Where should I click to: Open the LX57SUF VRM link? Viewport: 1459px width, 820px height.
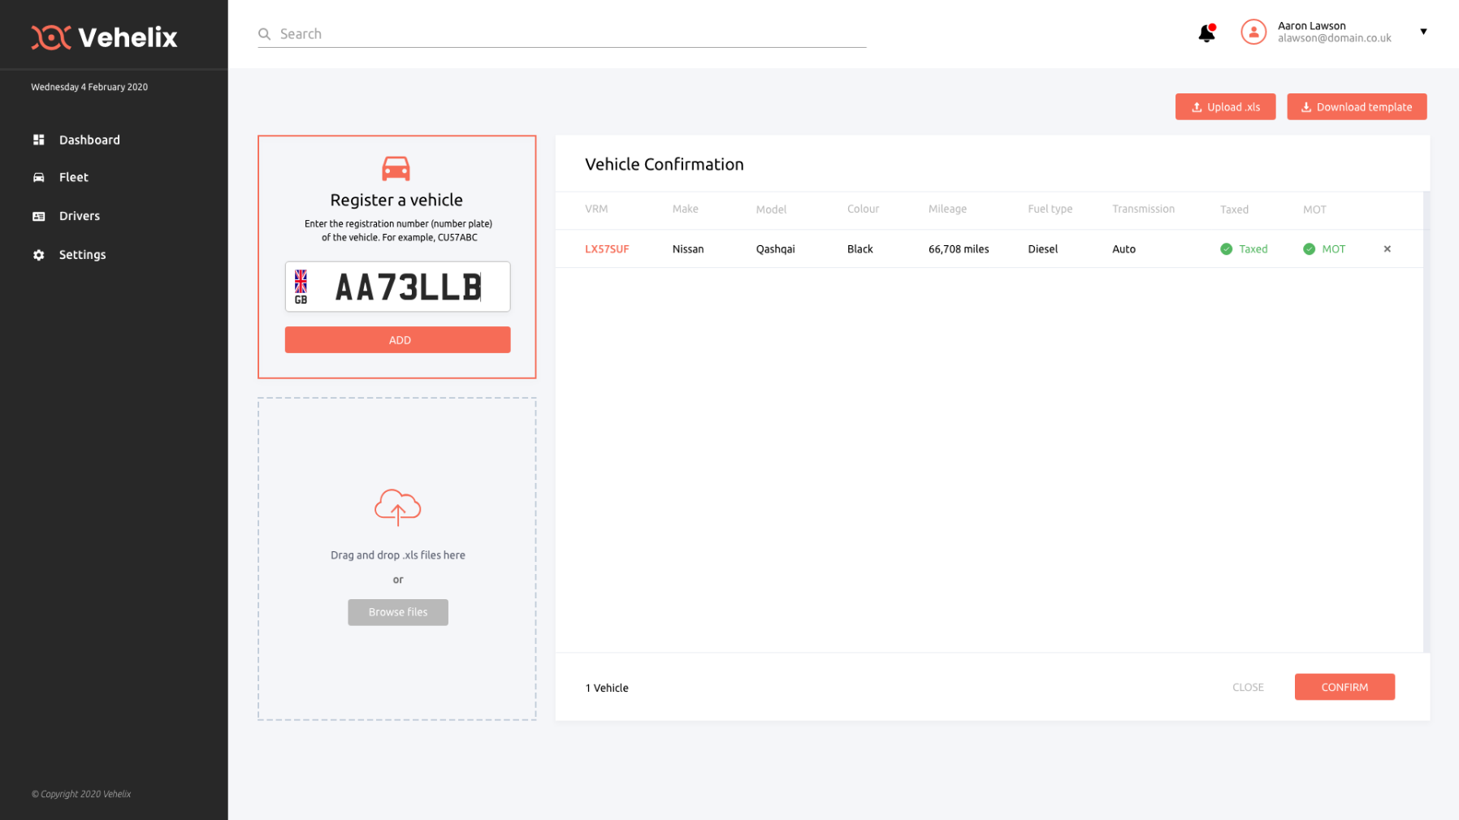pos(607,249)
